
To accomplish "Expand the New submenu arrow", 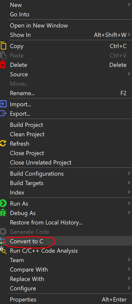I will (x=129, y=5).
